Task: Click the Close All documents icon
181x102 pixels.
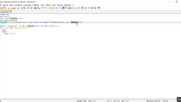Action: tap(11, 8)
